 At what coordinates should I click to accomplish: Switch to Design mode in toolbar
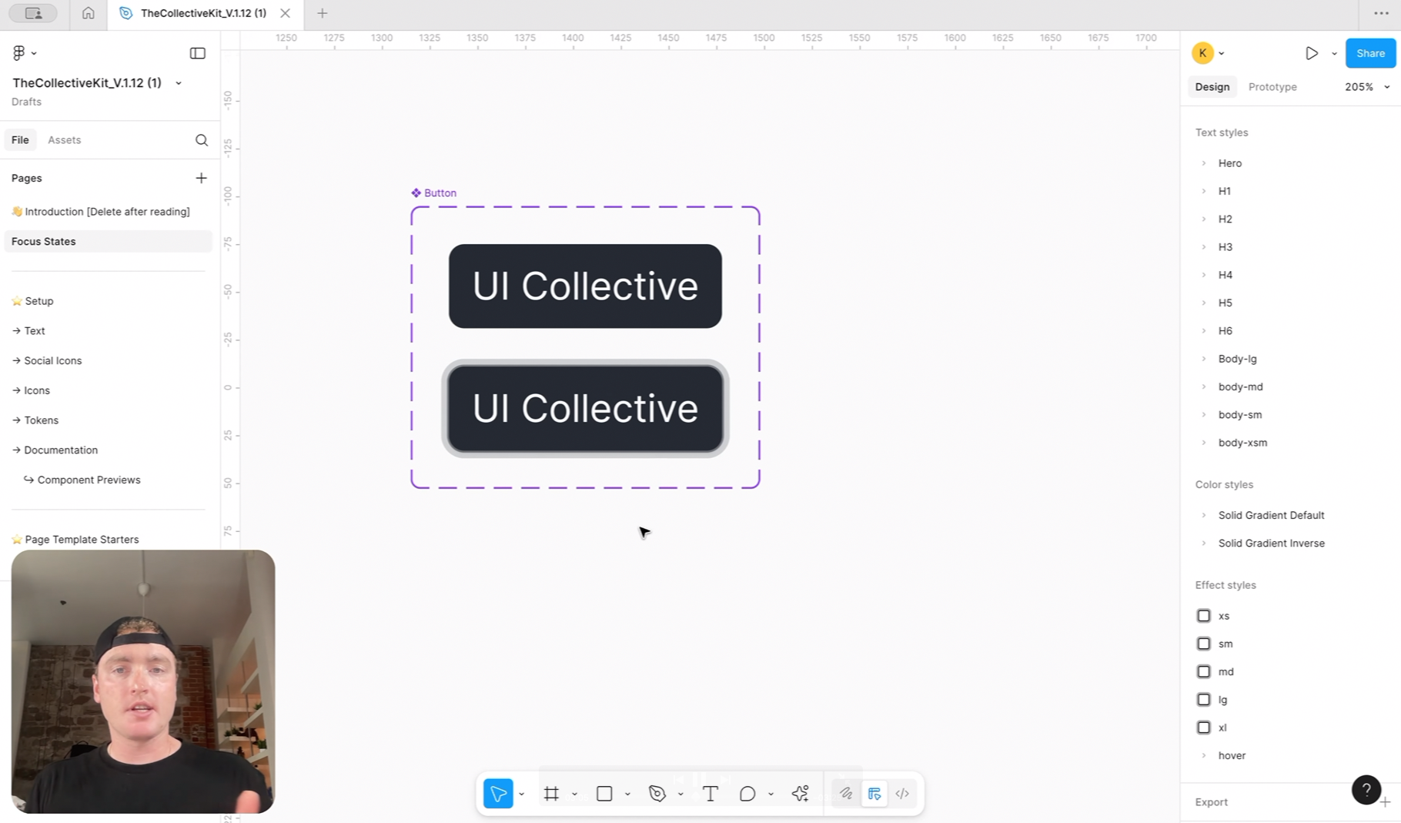pos(874,794)
